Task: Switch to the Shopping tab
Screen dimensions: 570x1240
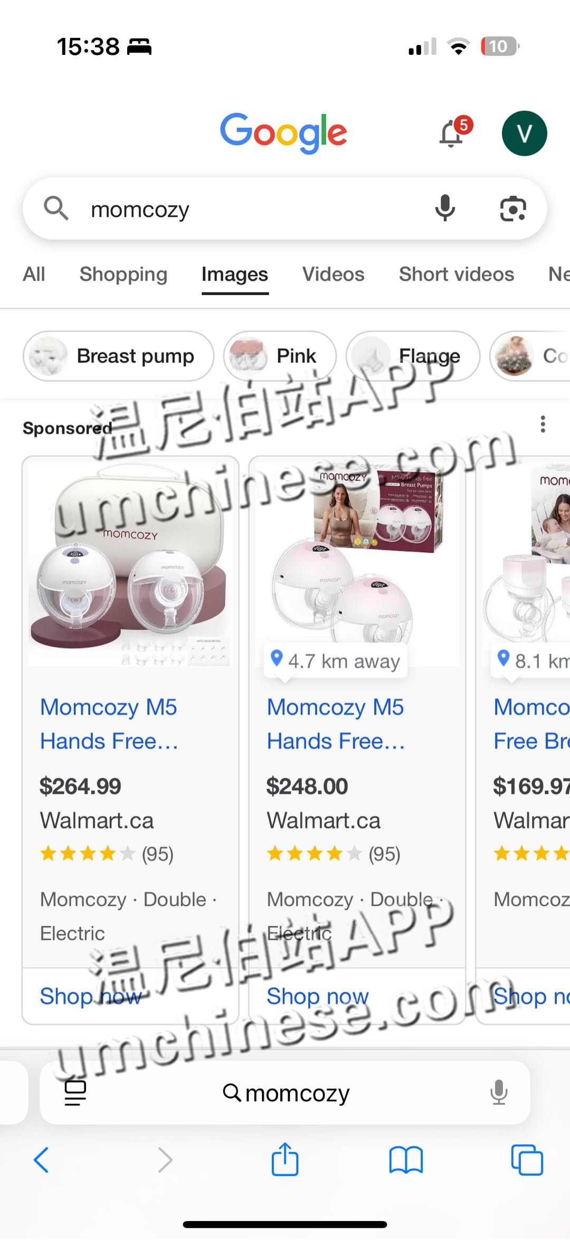Action: pyautogui.click(x=123, y=274)
